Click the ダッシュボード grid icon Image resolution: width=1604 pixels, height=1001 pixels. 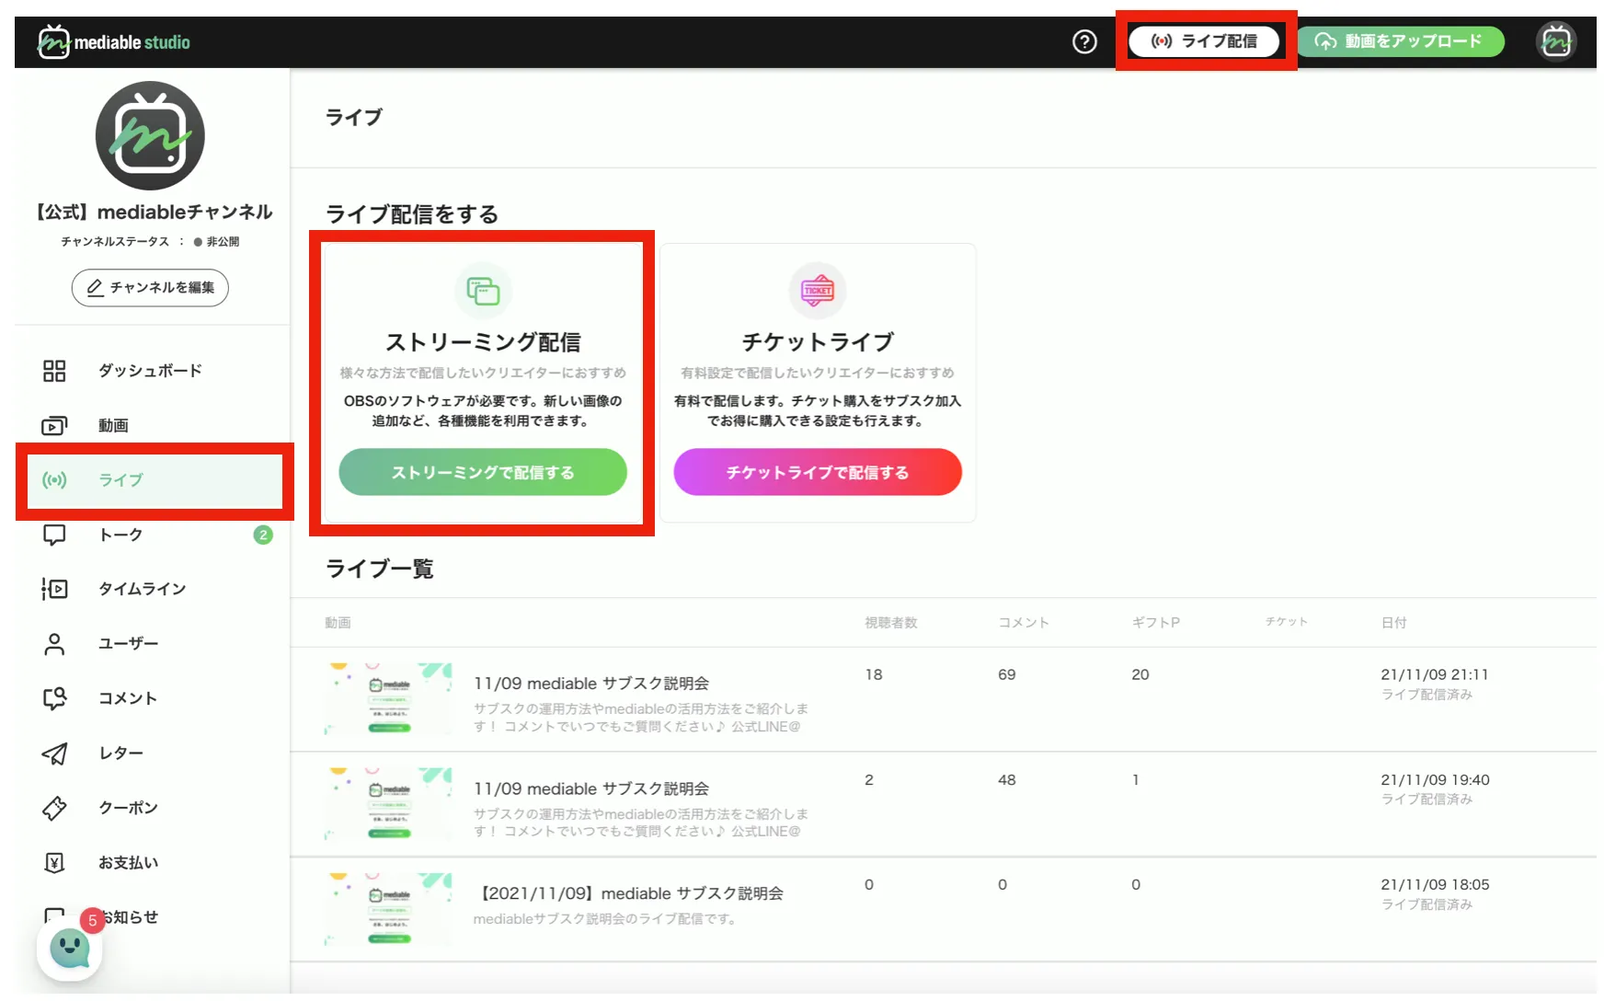click(54, 371)
